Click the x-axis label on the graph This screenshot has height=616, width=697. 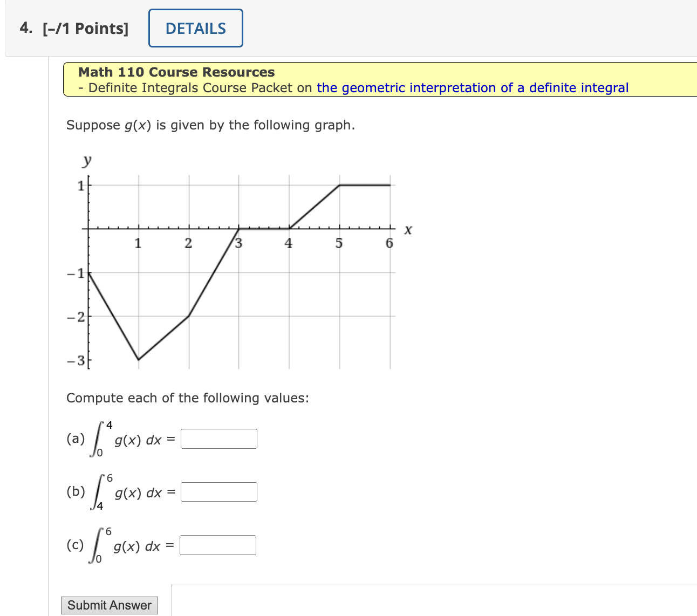[x=408, y=229]
